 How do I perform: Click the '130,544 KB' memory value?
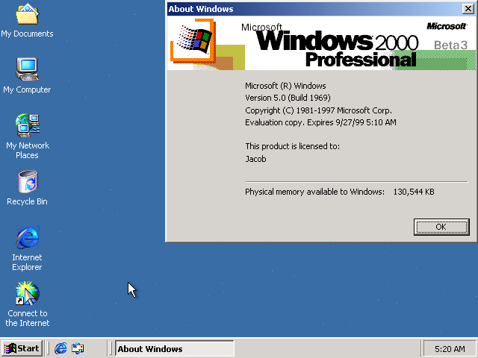click(414, 192)
